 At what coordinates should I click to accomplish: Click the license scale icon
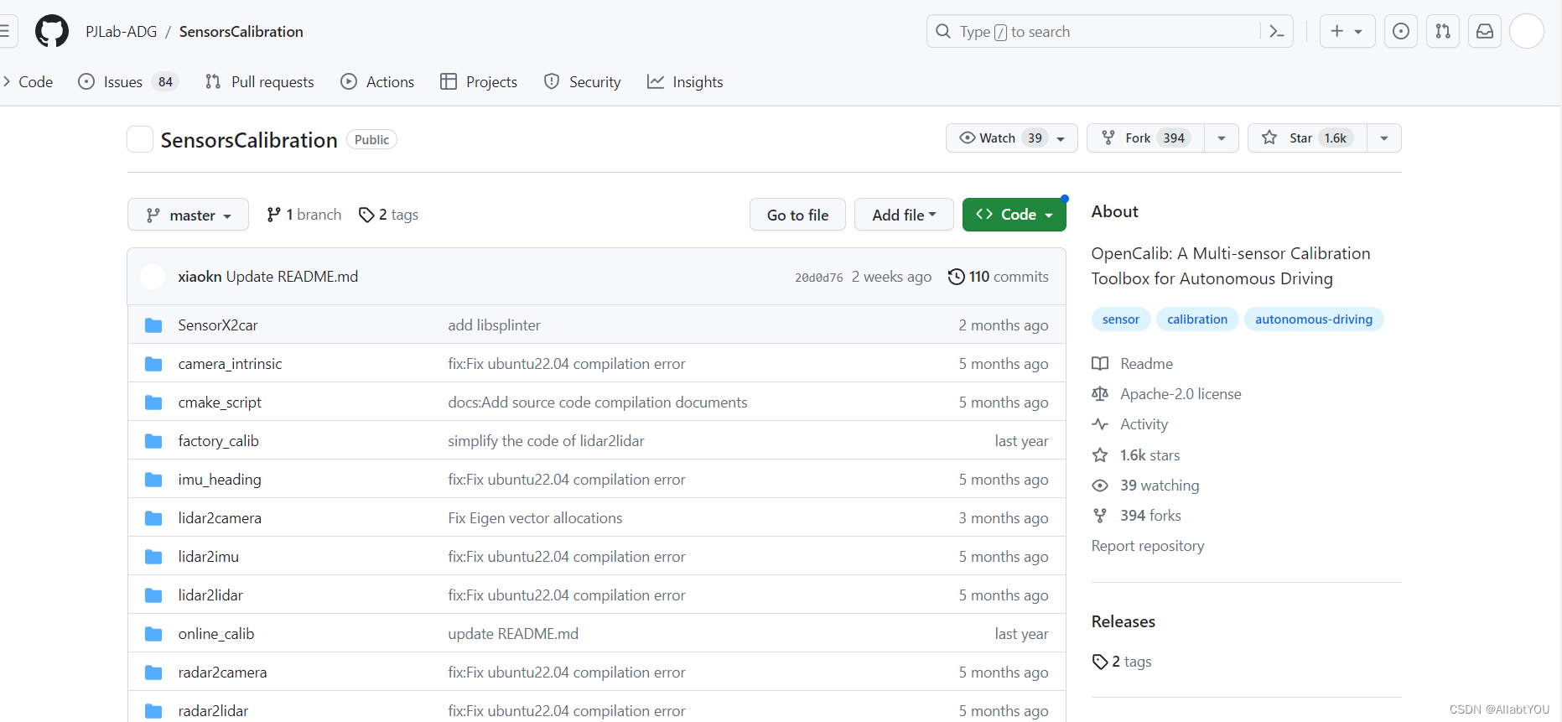[x=1100, y=394]
